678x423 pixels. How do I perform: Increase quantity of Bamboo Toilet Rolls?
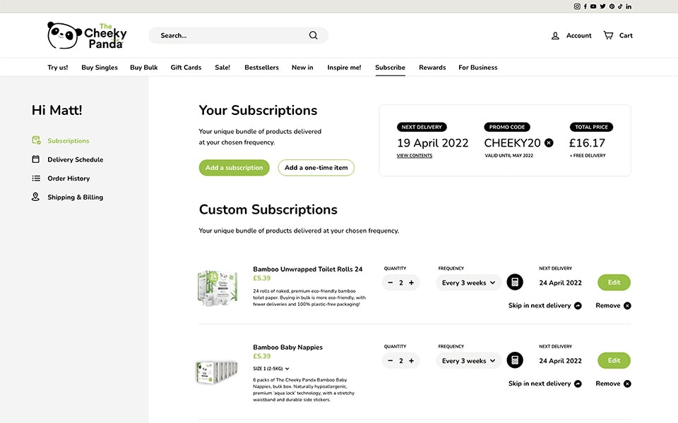(411, 283)
